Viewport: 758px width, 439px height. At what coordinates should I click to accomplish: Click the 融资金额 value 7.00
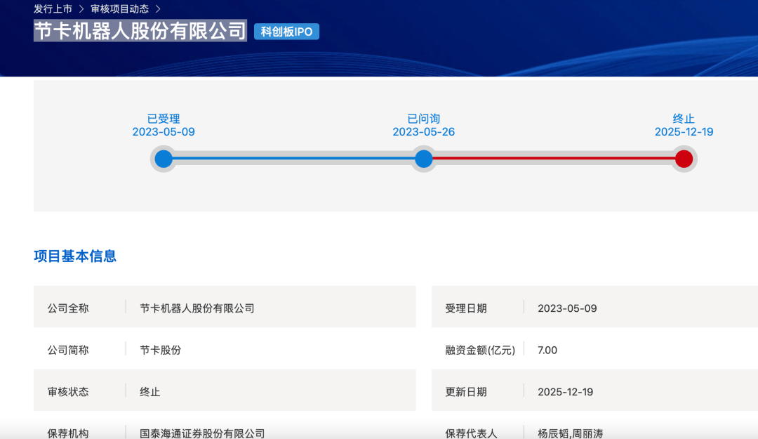tap(547, 350)
